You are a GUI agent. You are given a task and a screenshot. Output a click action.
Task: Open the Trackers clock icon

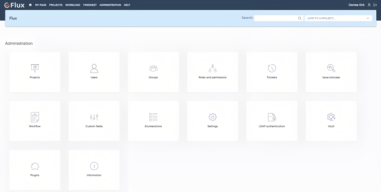coord(272,68)
